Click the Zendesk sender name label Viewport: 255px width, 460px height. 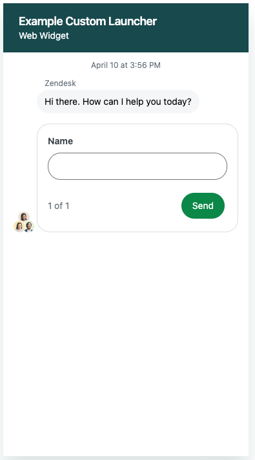(60, 83)
